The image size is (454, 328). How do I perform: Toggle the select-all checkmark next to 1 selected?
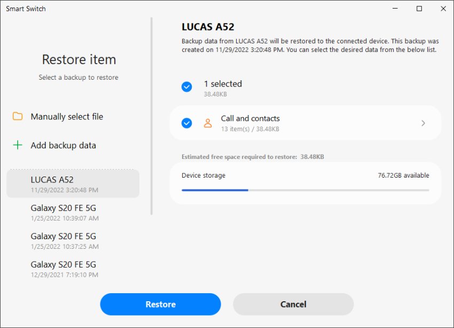(x=186, y=86)
